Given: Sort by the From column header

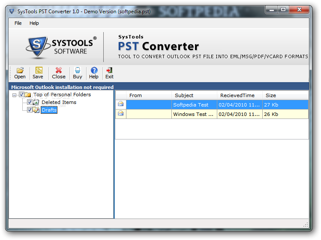Looking at the screenshot, I should point(149,95).
